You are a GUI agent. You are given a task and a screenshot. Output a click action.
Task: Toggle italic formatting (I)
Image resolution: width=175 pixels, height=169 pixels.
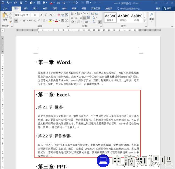20,21
